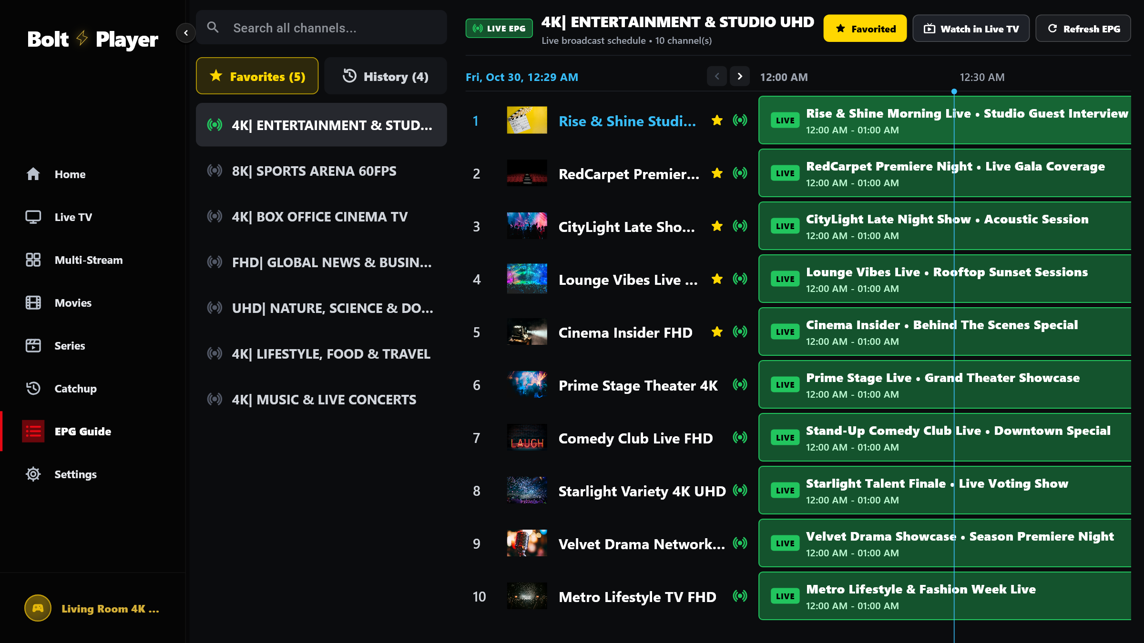1144x643 pixels.
Task: Click the Comedy Club Live FHD live icon
Action: coord(740,437)
